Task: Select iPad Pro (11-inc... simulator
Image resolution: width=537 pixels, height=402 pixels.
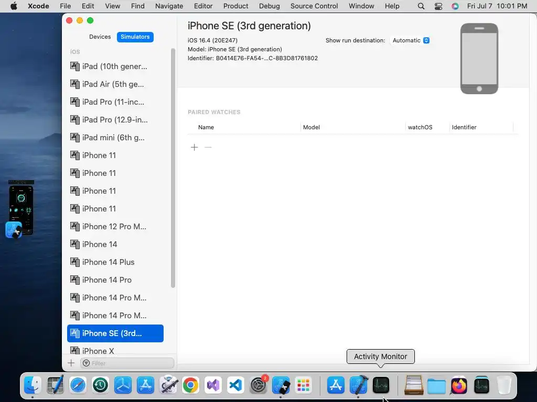Action: pos(115,102)
